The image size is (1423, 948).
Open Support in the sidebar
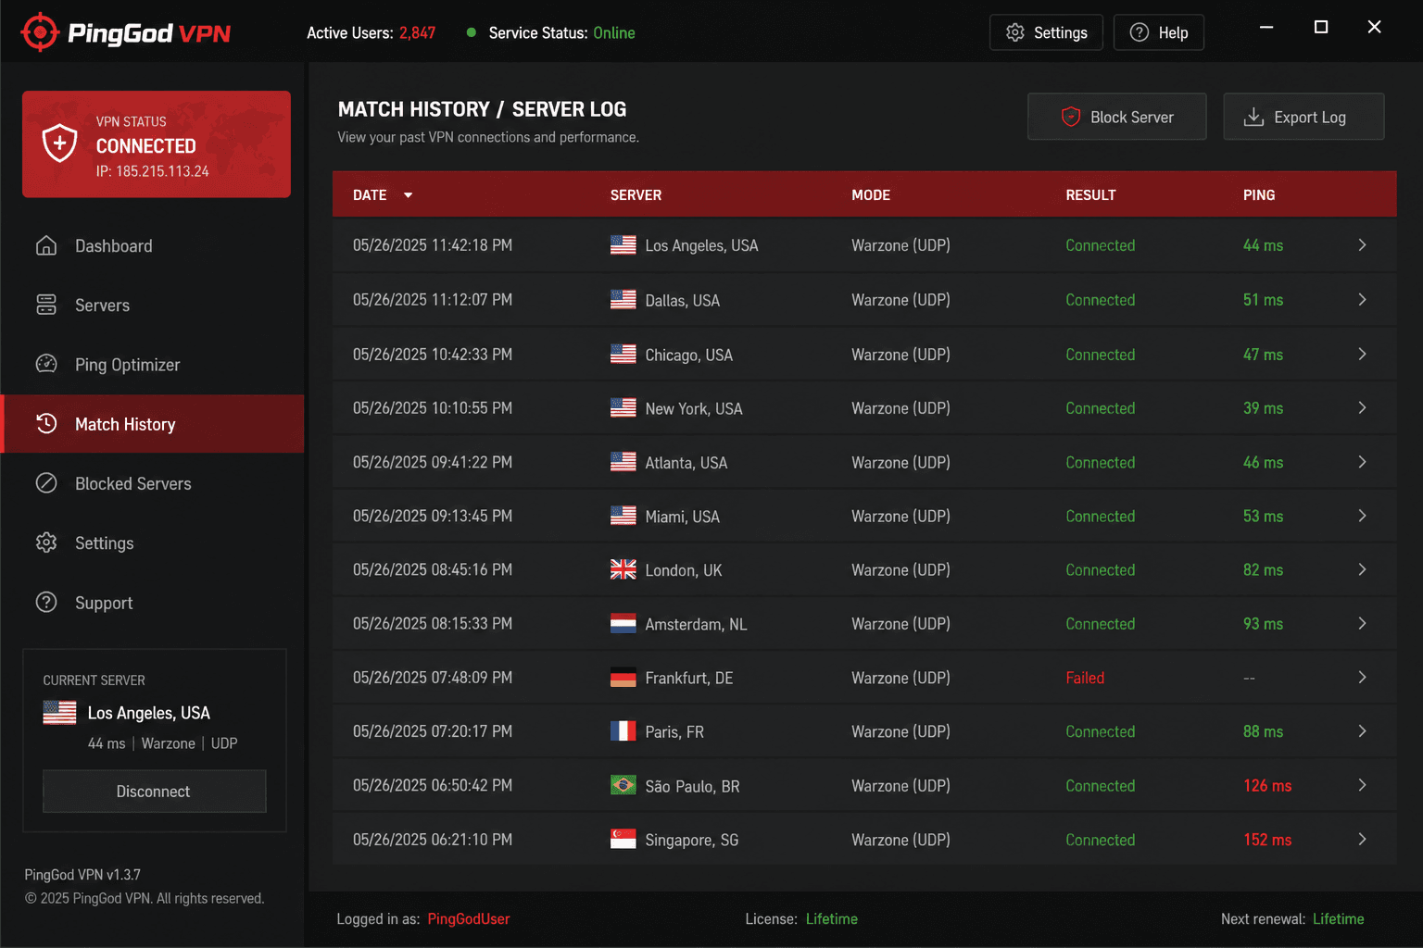[x=153, y=603]
